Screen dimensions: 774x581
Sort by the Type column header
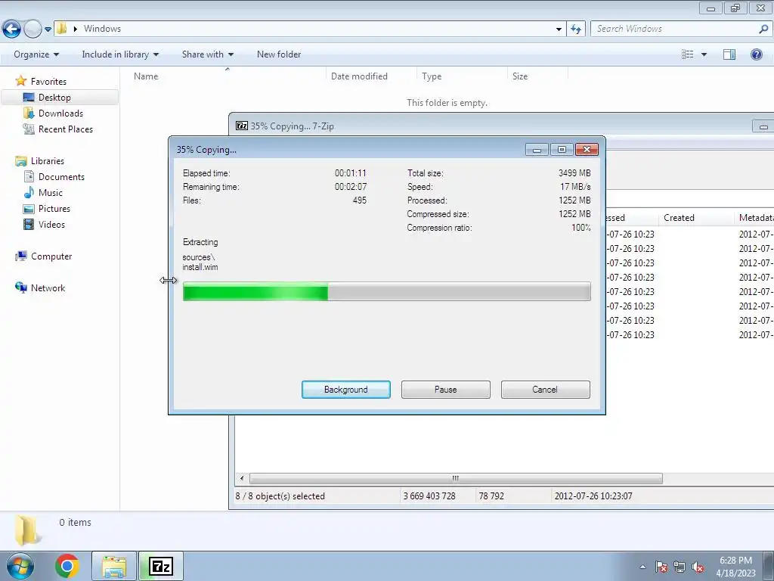point(432,76)
